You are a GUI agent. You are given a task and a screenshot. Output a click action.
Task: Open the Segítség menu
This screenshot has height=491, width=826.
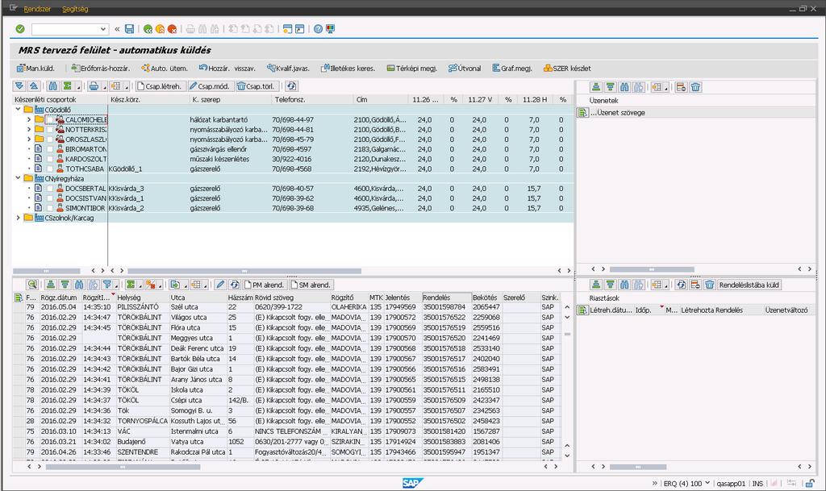click(x=75, y=9)
